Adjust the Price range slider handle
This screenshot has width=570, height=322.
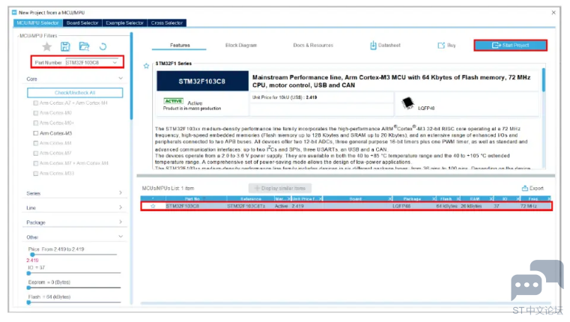click(32, 255)
